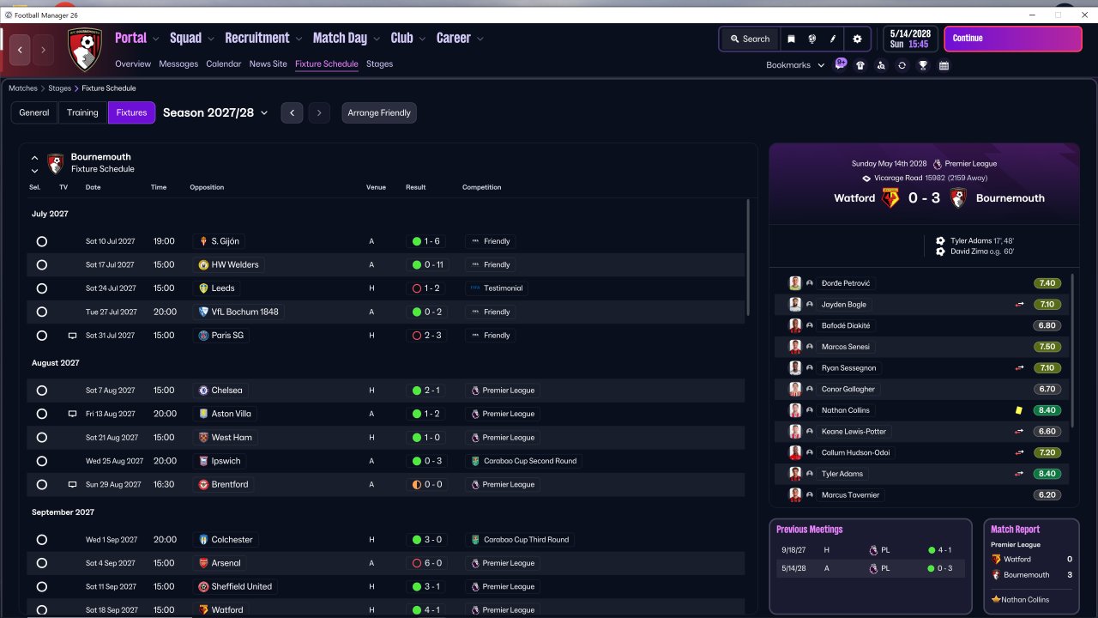Viewport: 1098px width, 618px height.
Task: Open the trophy icon in bookmarks bar
Action: pos(923,65)
